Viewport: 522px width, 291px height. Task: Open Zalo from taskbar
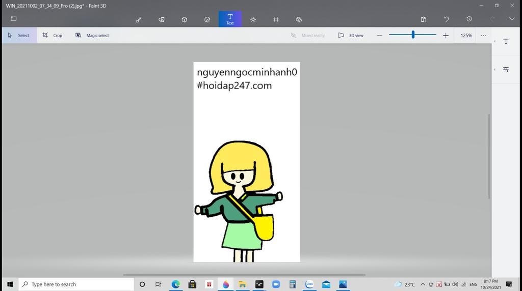309,284
